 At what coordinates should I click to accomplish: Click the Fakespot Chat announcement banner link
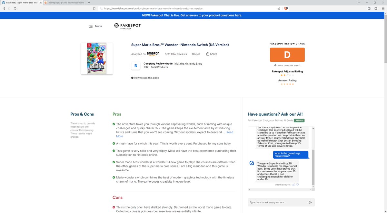(x=193, y=15)
